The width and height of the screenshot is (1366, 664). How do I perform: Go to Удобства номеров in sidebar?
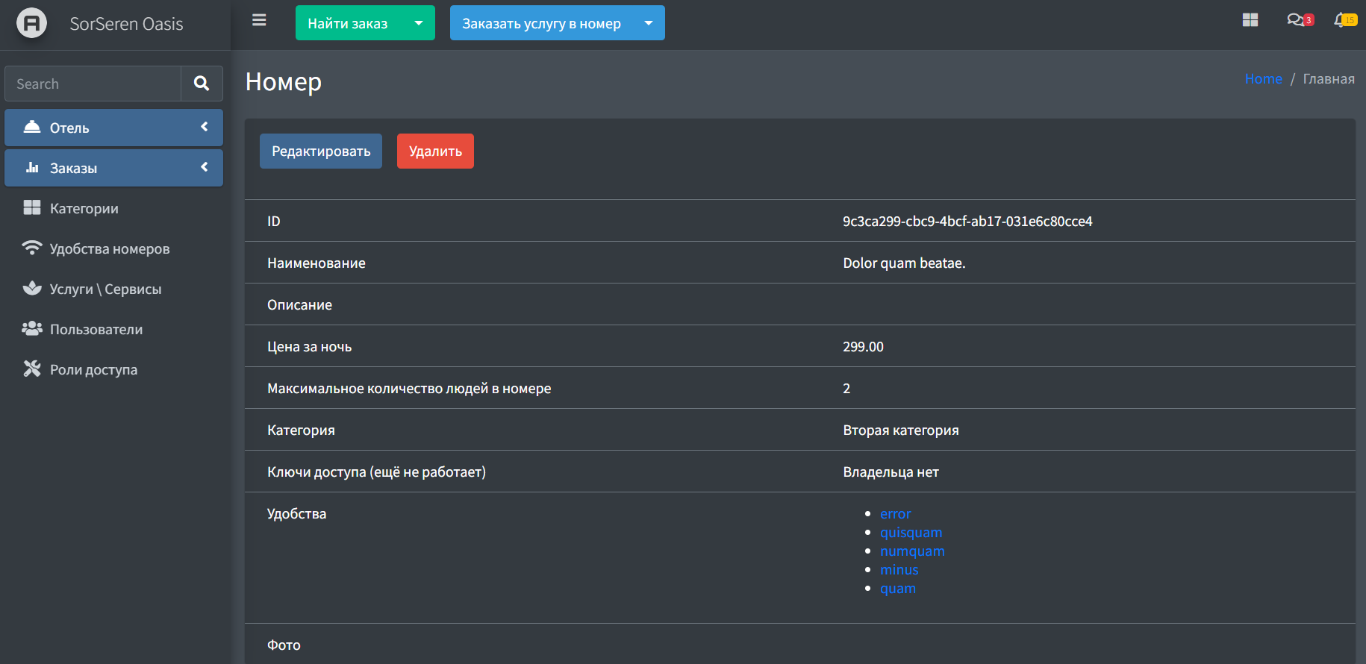109,249
